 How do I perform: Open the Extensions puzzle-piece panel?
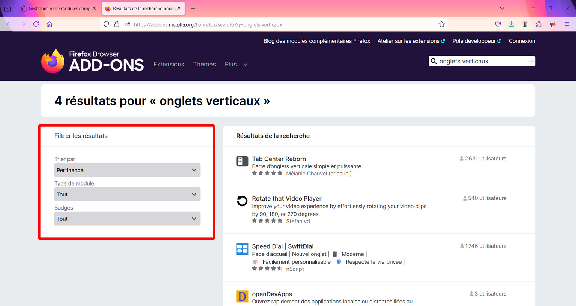[x=538, y=24]
